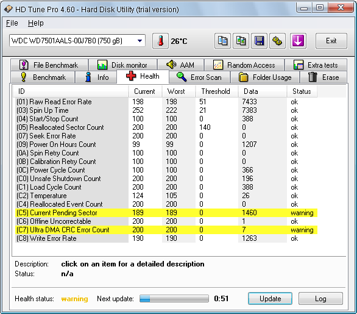The width and height of the screenshot is (357, 314).
Task: Click the Threshold column header
Action: (217, 91)
